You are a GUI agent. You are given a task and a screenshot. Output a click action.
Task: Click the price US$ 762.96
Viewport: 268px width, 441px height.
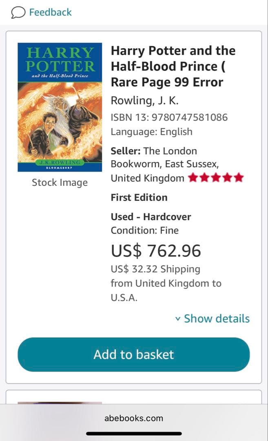click(155, 251)
